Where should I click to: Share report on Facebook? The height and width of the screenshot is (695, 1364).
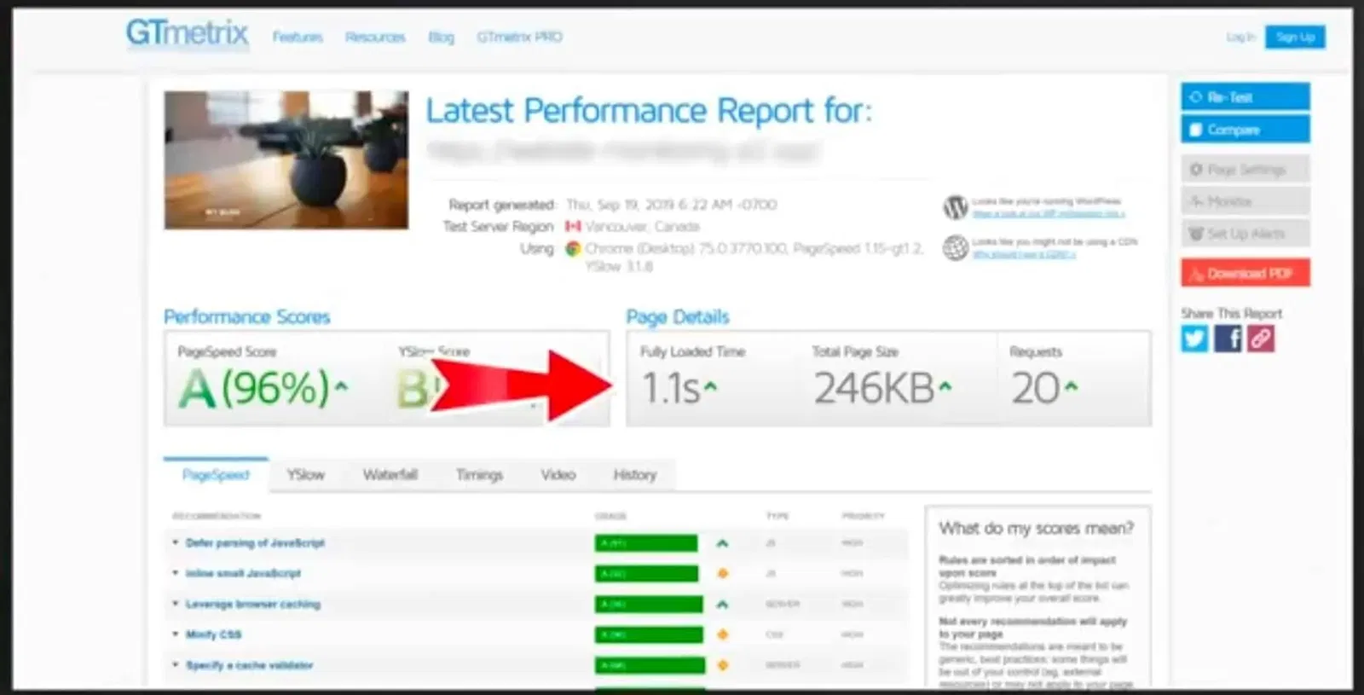tap(1228, 339)
